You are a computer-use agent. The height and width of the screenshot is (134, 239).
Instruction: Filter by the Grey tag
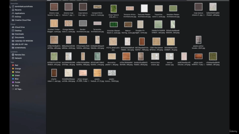point(15,86)
